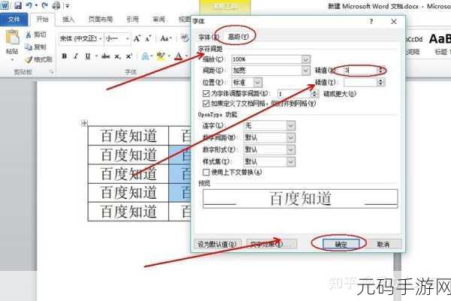The width and height of the screenshot is (451, 301).
Task: Close the Font dialog with X
Action: [394, 22]
